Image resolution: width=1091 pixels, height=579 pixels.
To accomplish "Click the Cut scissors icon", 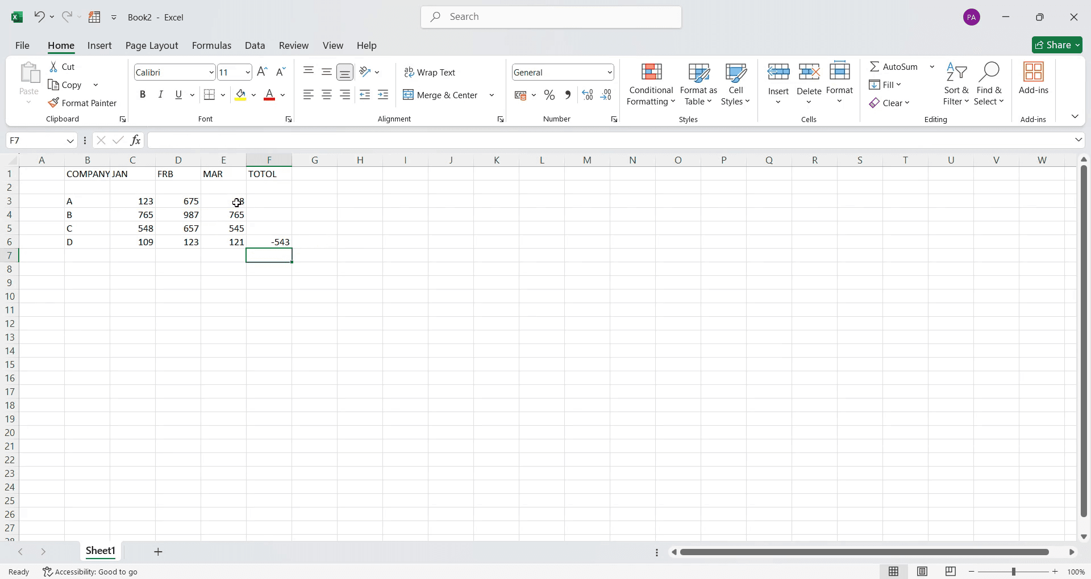I will pyautogui.click(x=53, y=67).
